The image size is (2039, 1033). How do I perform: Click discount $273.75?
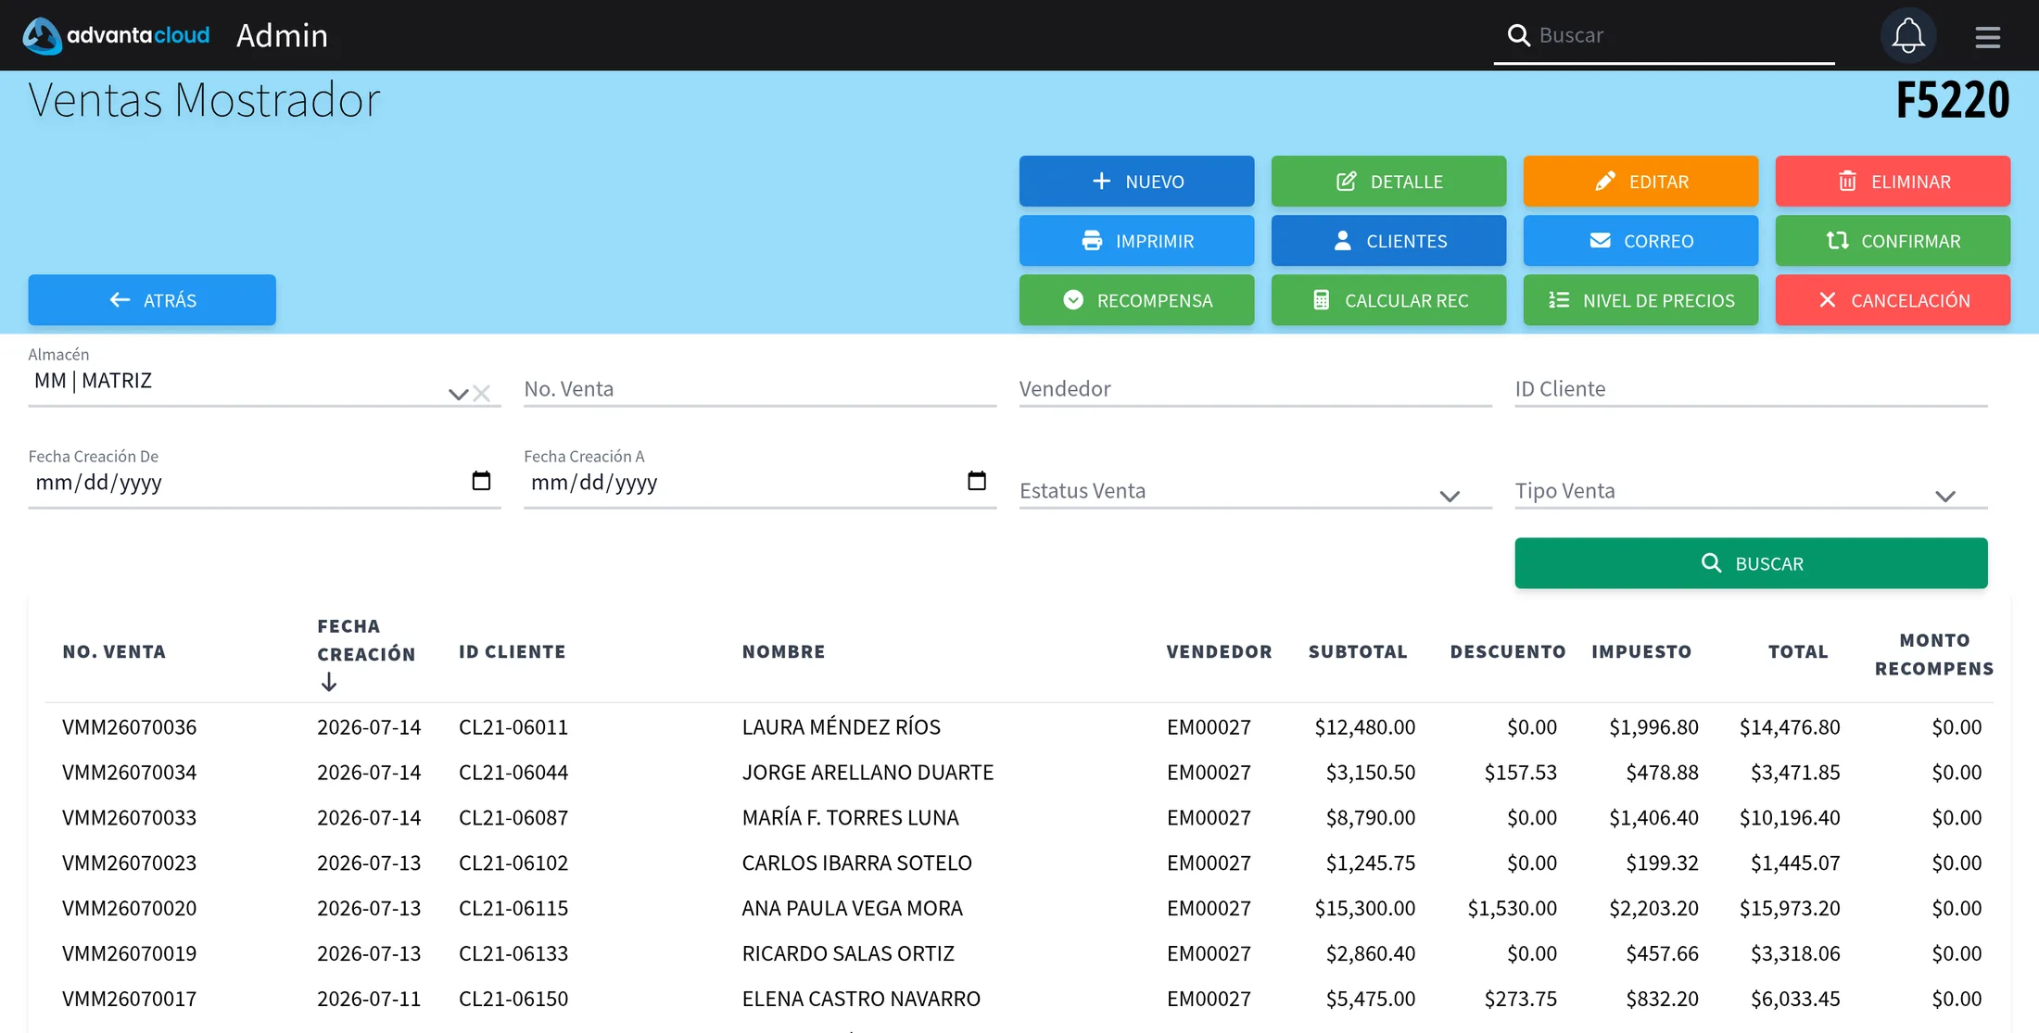1520,1000
